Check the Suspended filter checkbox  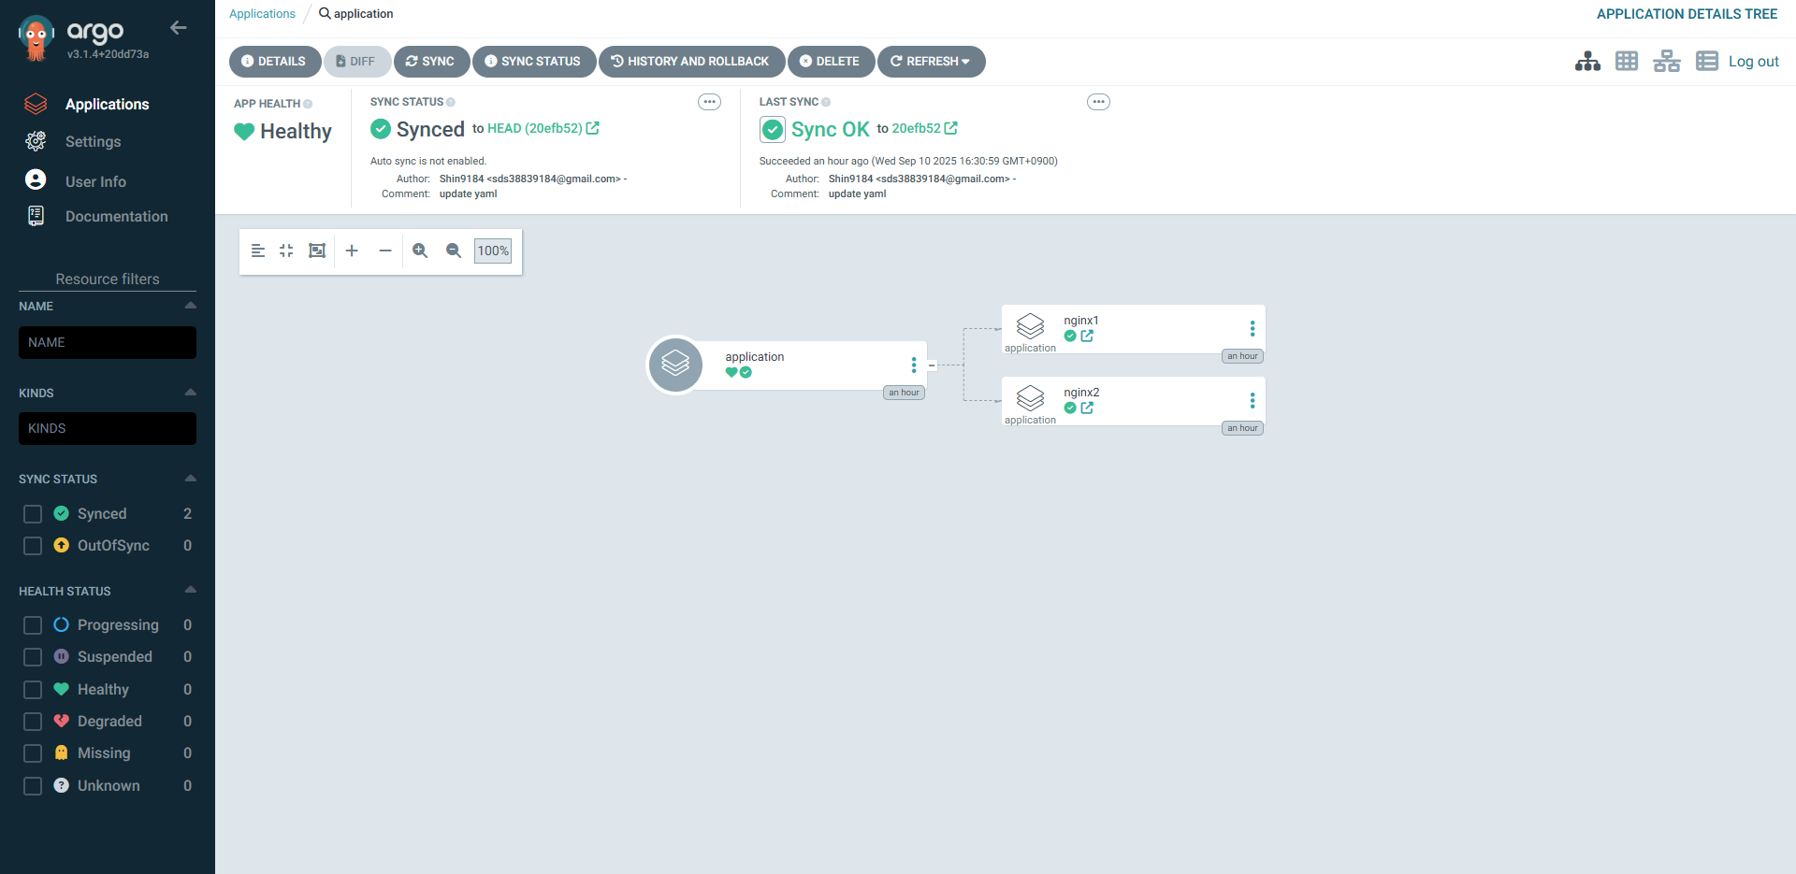click(x=33, y=657)
